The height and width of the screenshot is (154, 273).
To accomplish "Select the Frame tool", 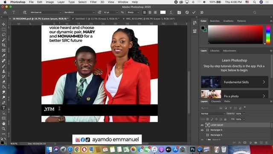I will 3,50.
